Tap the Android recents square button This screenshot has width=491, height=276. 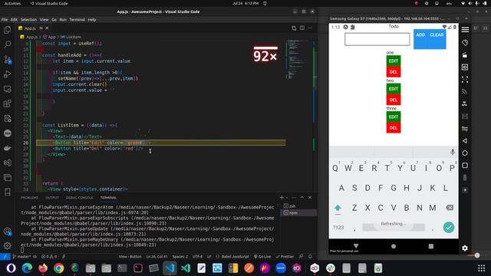tap(431, 246)
